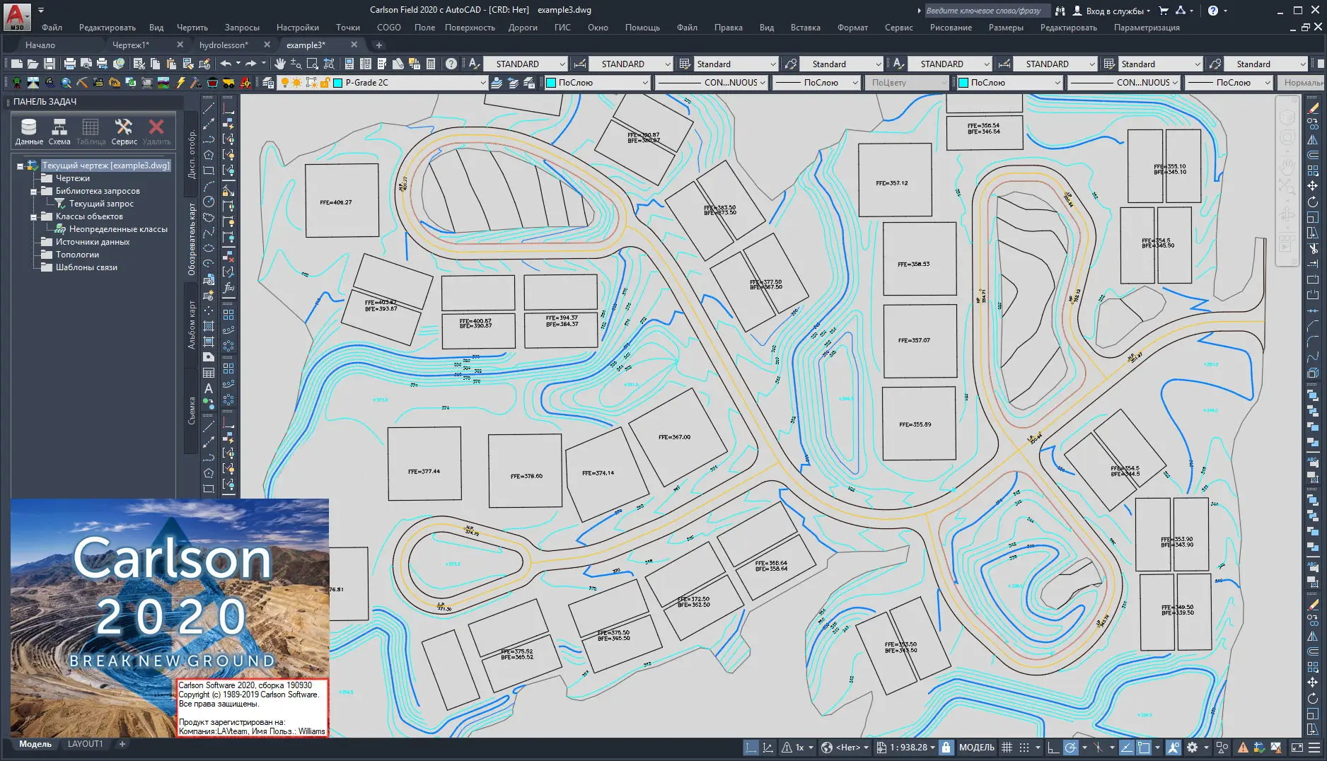Toggle 2D object snap in status bar

pyautogui.click(x=1144, y=748)
